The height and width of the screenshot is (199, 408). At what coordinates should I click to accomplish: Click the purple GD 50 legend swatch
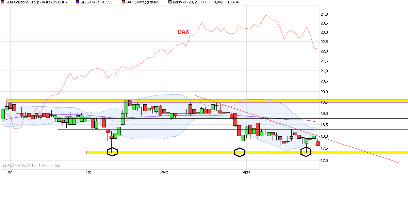77,2
